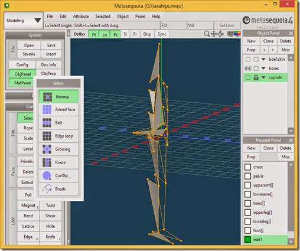Click Object Panel scrollbar down arrow
Image resolution: width=300 pixels, height=251 pixels.
click(x=291, y=131)
